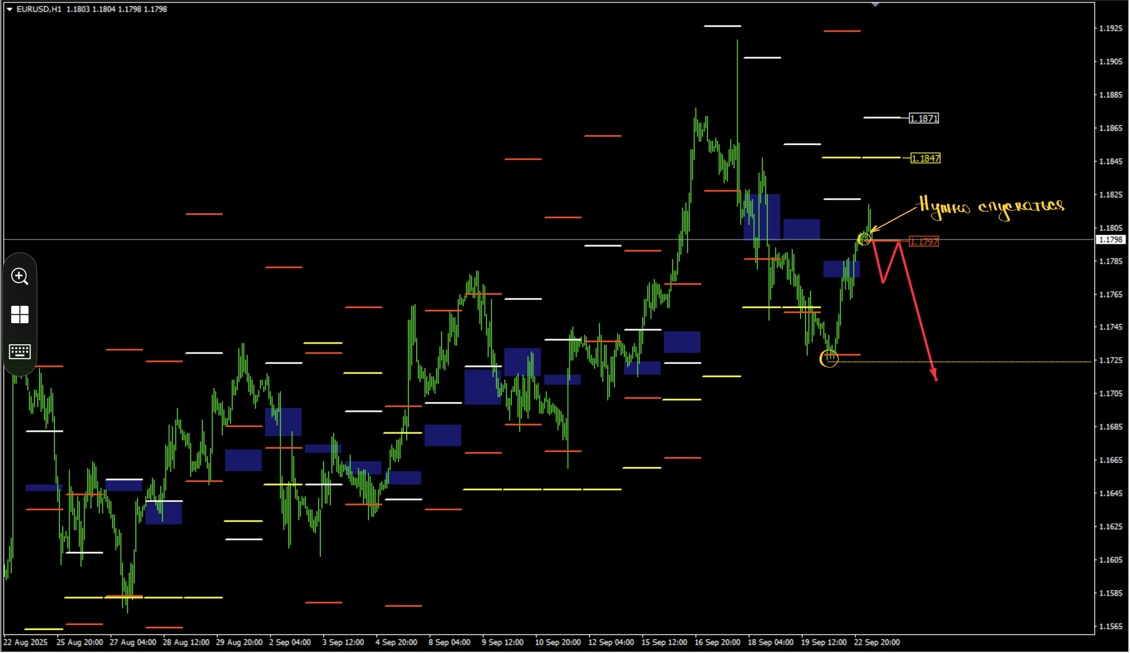This screenshot has width=1130, height=653.
Task: Click the chart shift triangle marker at top
Action: (x=875, y=5)
